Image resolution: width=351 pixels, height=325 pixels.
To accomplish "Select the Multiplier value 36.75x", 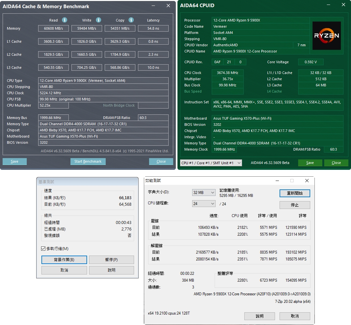I will [227, 79].
